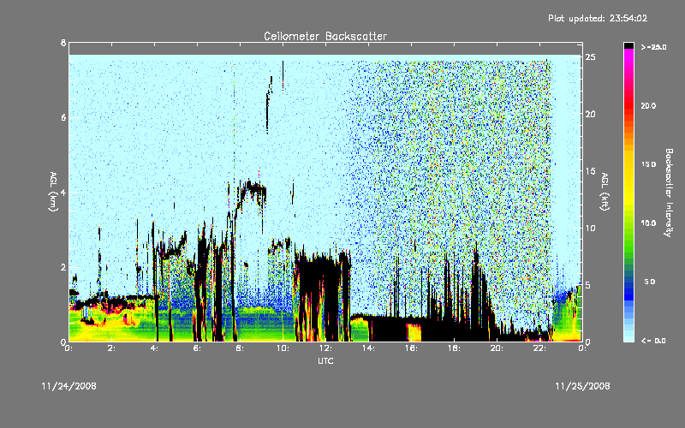Click the green band near 10.0 on colorbar

pyautogui.click(x=628, y=223)
